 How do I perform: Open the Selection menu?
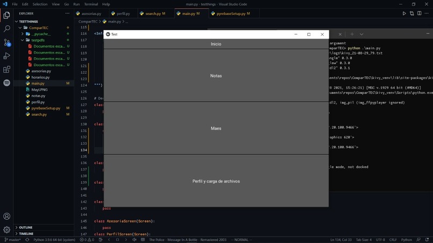tap(40, 4)
